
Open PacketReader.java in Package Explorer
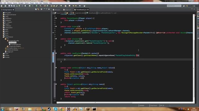pyautogui.click(x=16, y=44)
